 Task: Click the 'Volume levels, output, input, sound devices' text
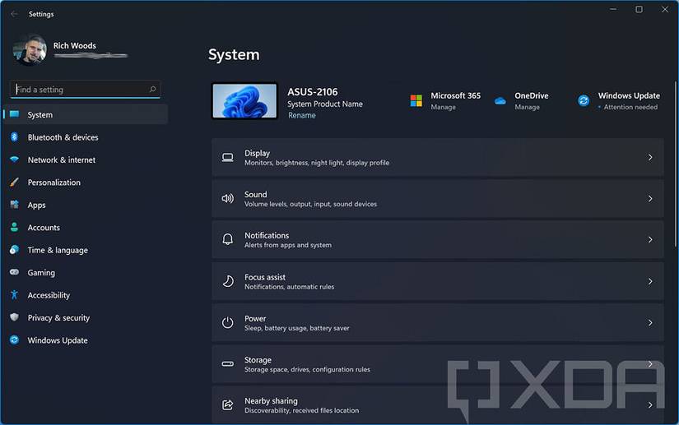tap(310, 204)
